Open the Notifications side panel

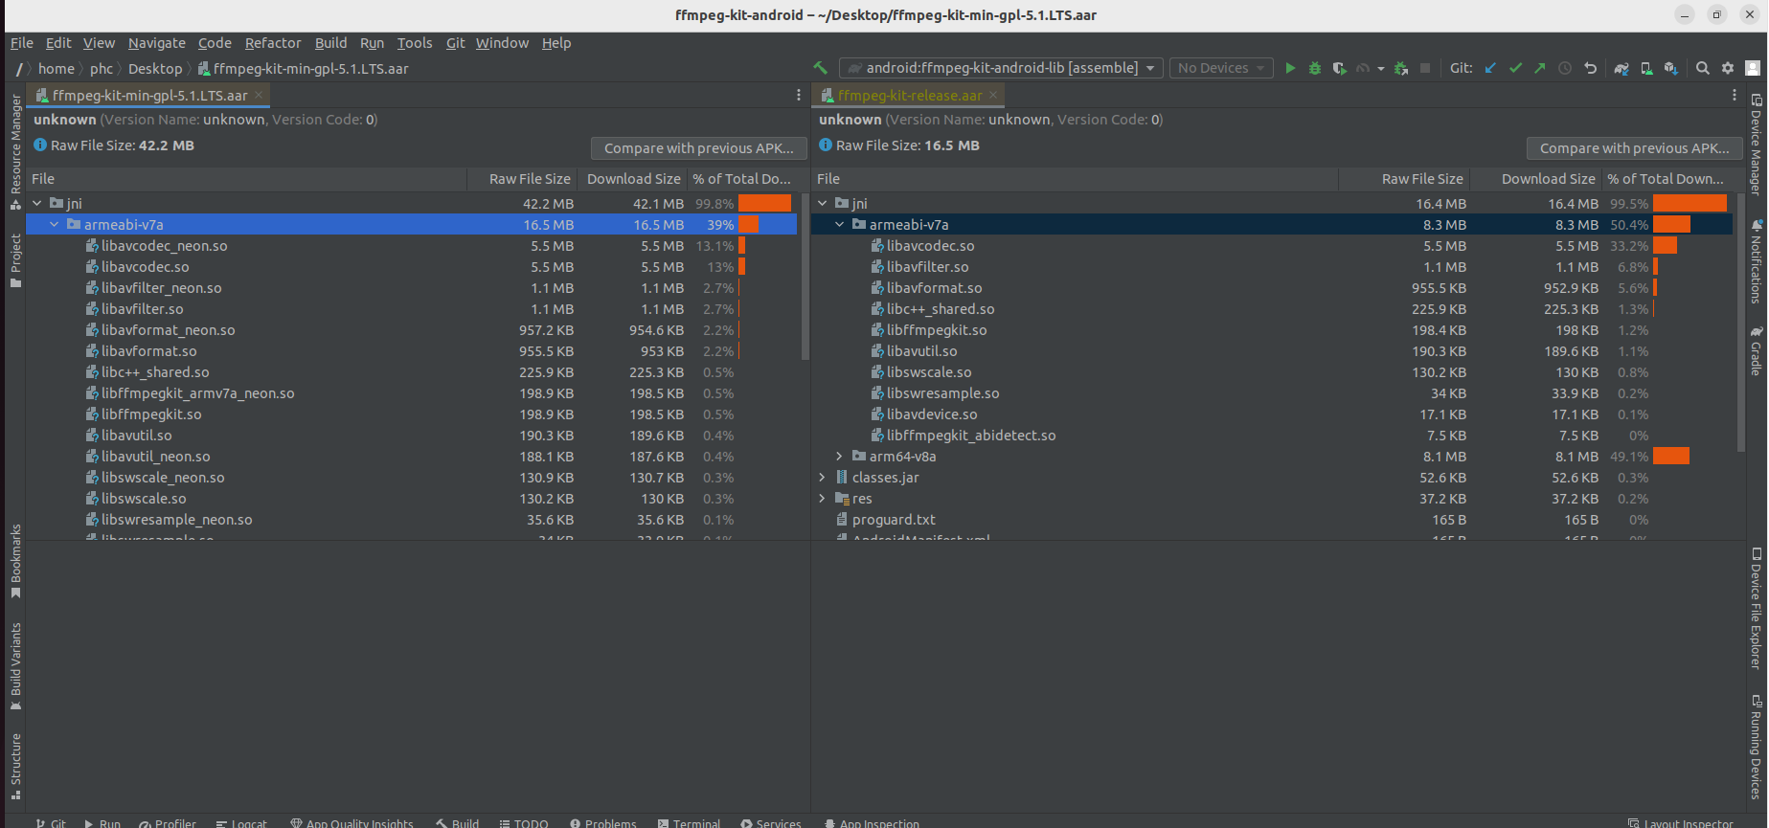click(1756, 260)
